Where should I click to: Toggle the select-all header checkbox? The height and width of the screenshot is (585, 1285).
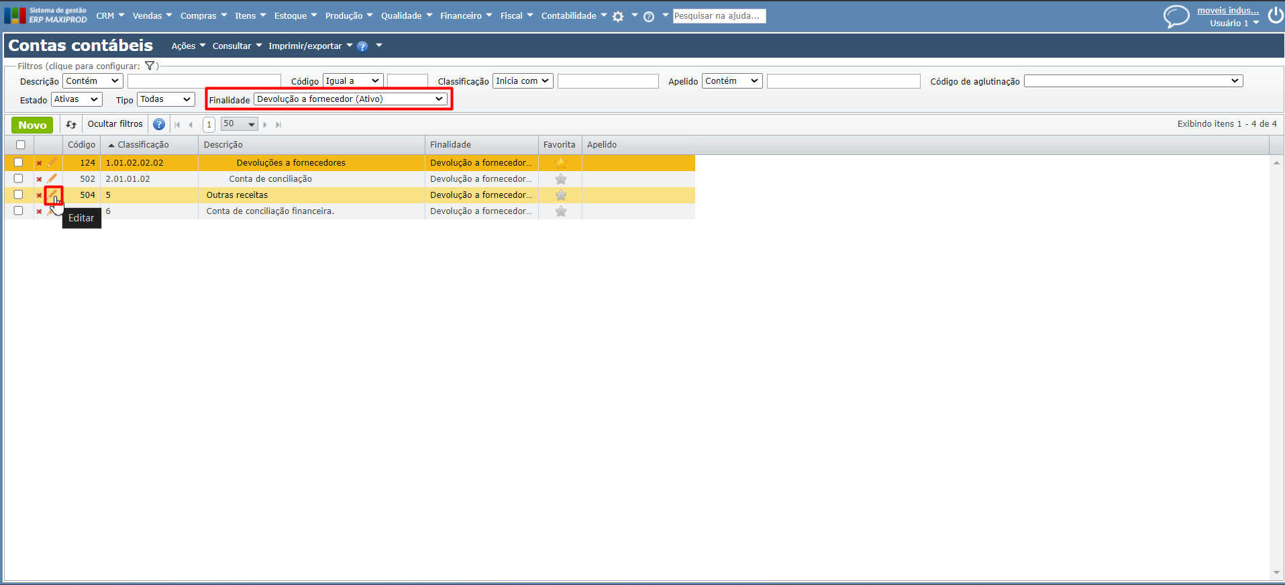21,145
